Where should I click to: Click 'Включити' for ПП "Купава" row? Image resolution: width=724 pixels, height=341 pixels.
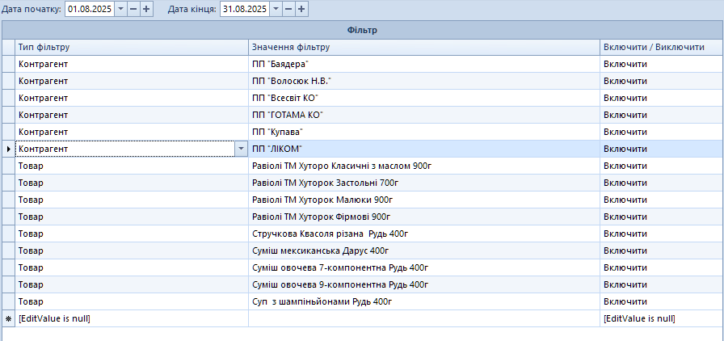click(x=661, y=132)
